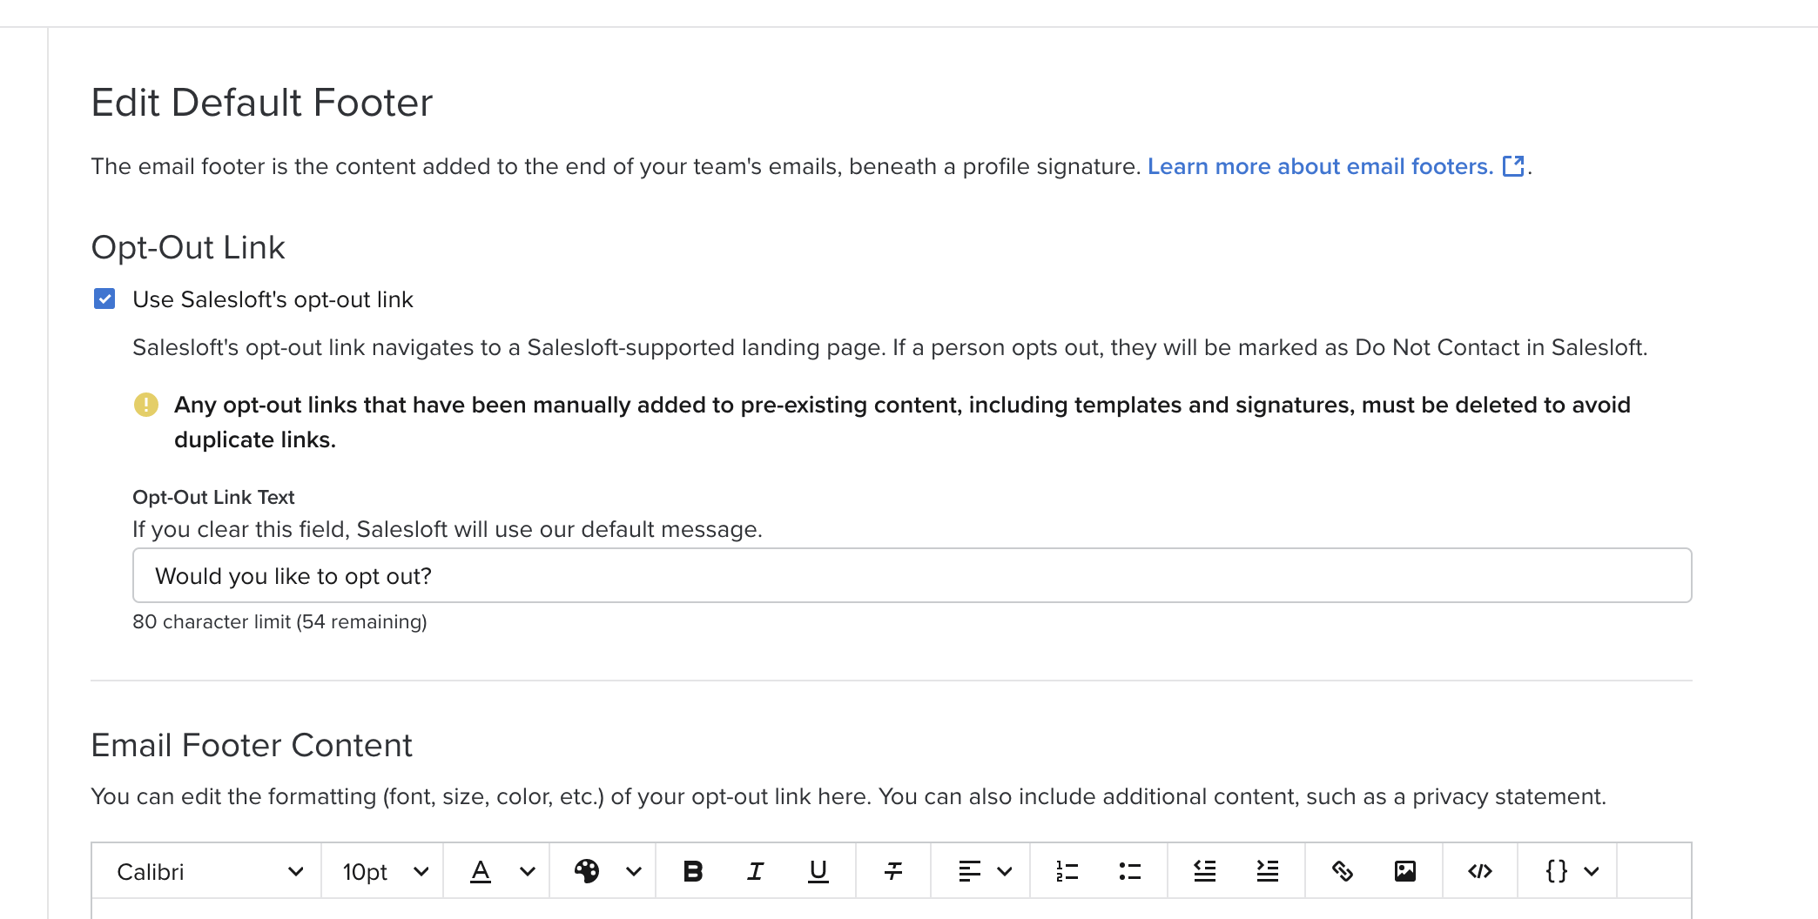Image resolution: width=1818 pixels, height=919 pixels.
Task: Expand the 10pt font size dropdown
Action: (x=385, y=871)
